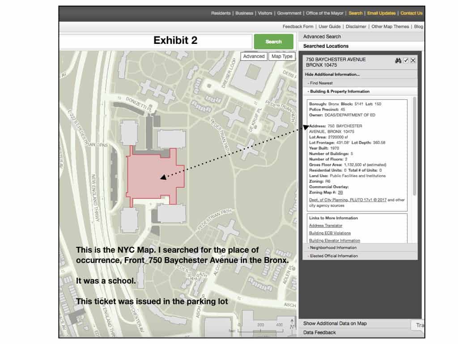Open the Building ECB Violations link
458x344 pixels.
(x=330, y=233)
